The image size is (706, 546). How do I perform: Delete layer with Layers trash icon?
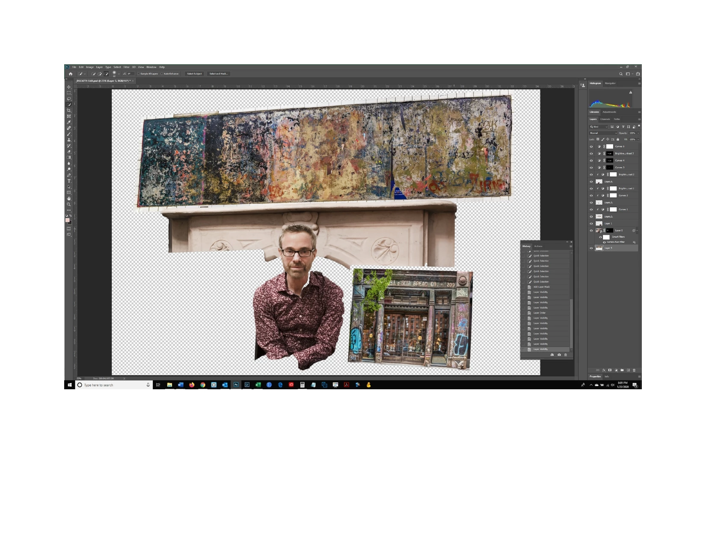point(634,370)
